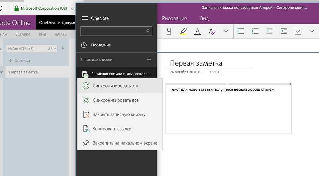Open Последние recent notes
The width and height of the screenshot is (319, 176).
101,45
